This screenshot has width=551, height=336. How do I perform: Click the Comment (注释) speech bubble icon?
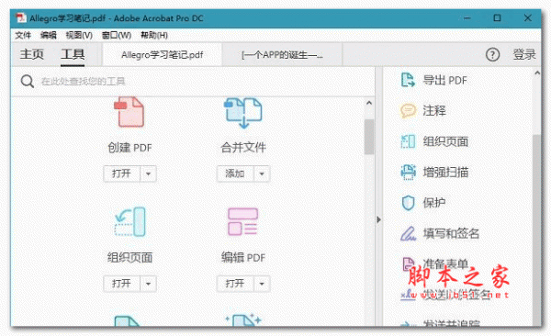[408, 110]
